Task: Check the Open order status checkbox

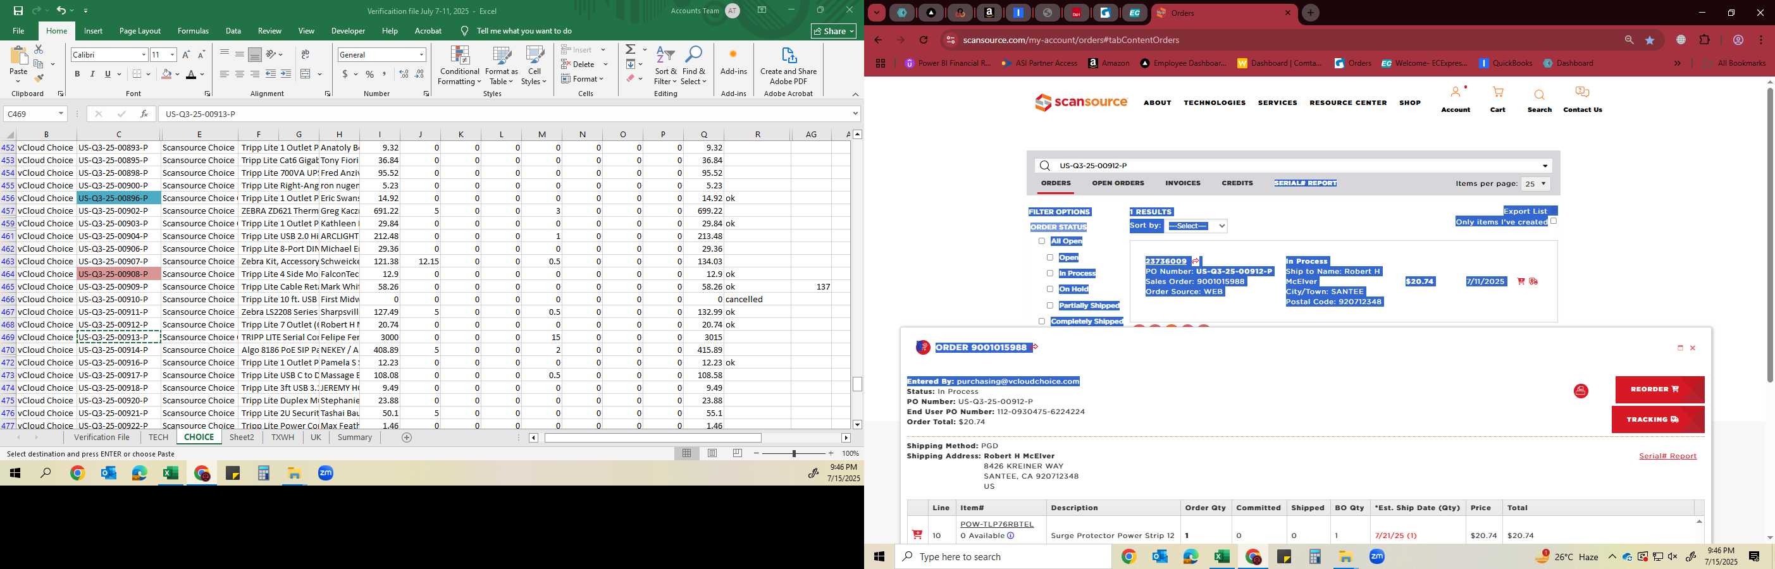Action: pos(1049,258)
